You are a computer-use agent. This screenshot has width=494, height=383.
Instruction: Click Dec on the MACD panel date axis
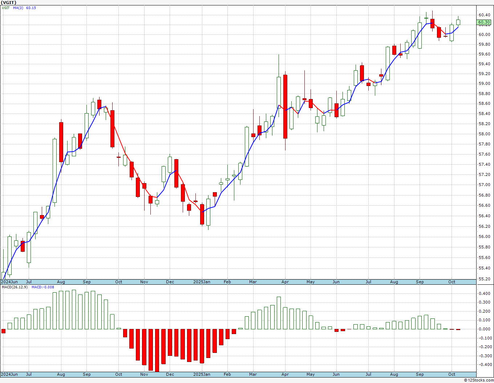click(x=170, y=375)
